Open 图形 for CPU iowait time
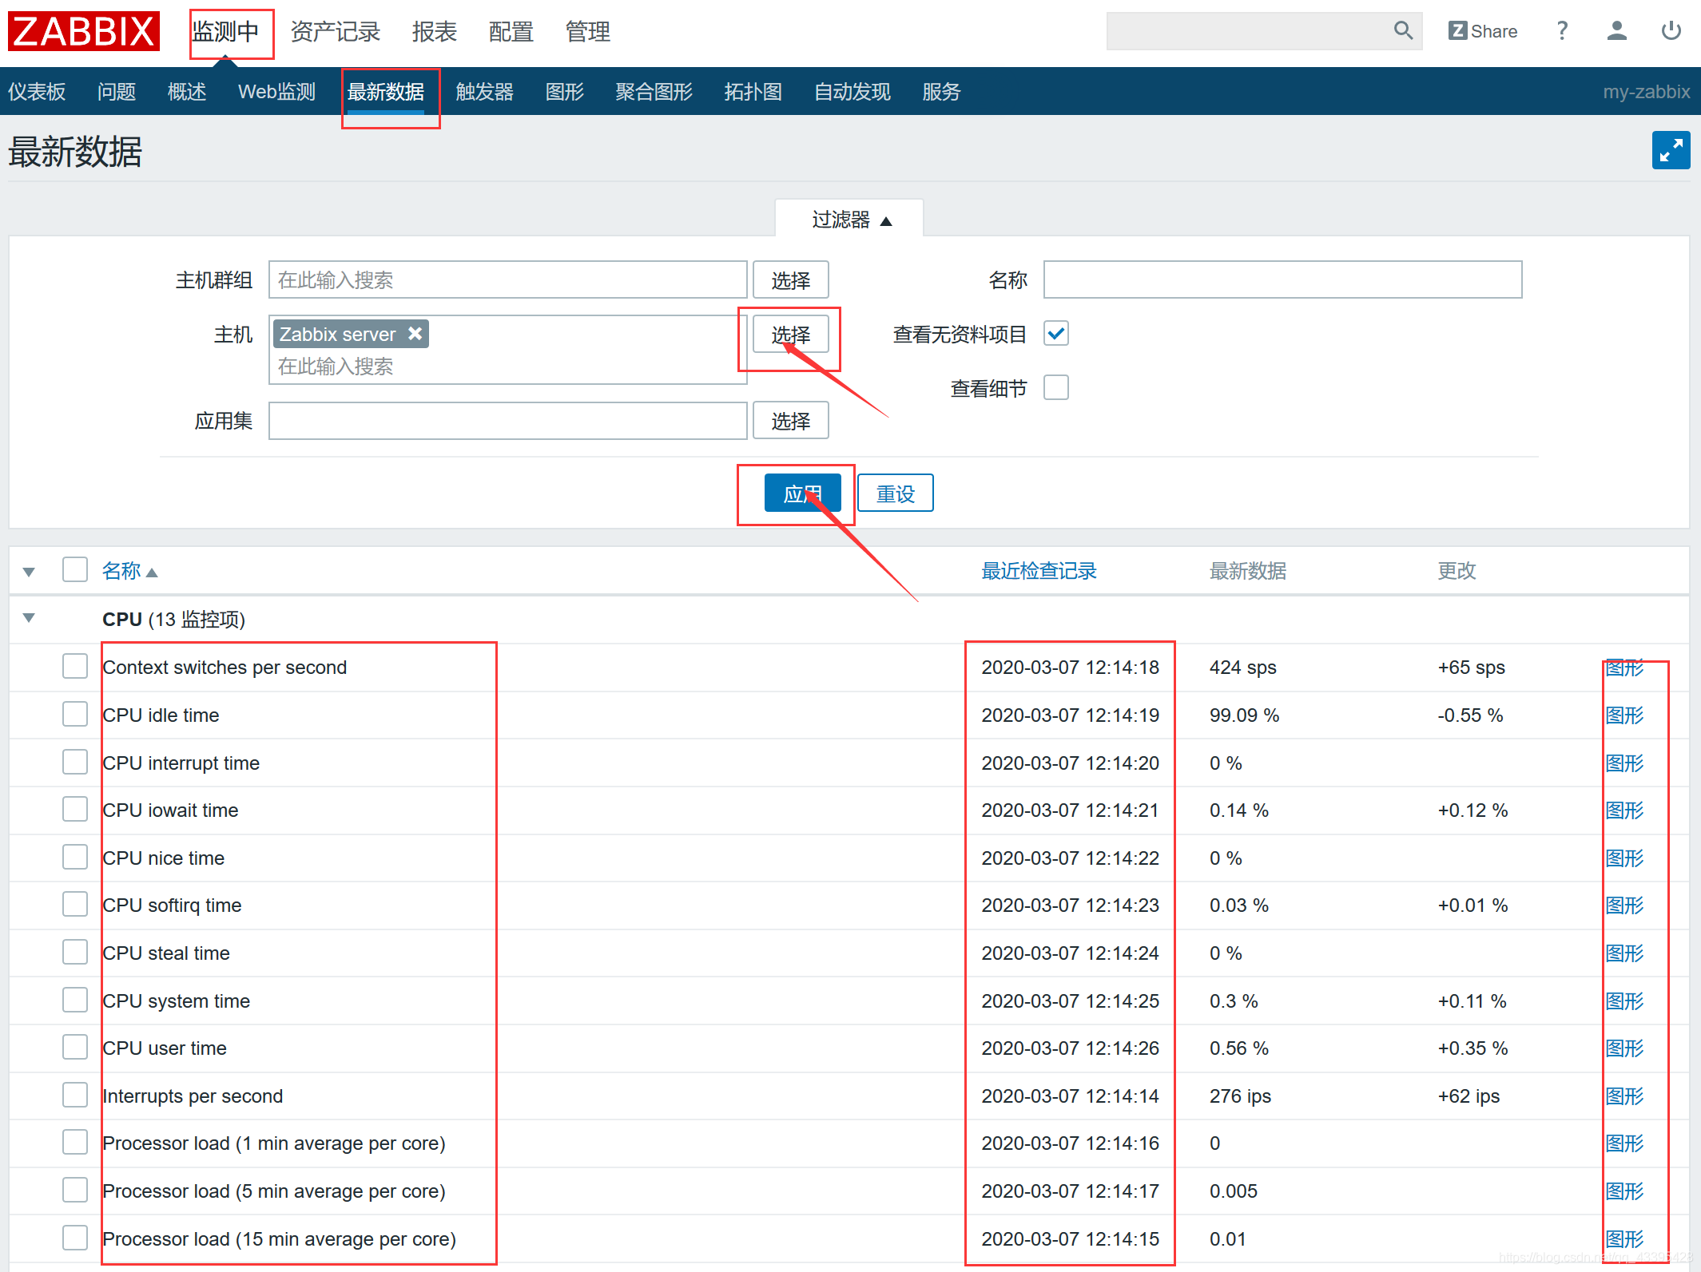The height and width of the screenshot is (1272, 1701). click(x=1625, y=810)
